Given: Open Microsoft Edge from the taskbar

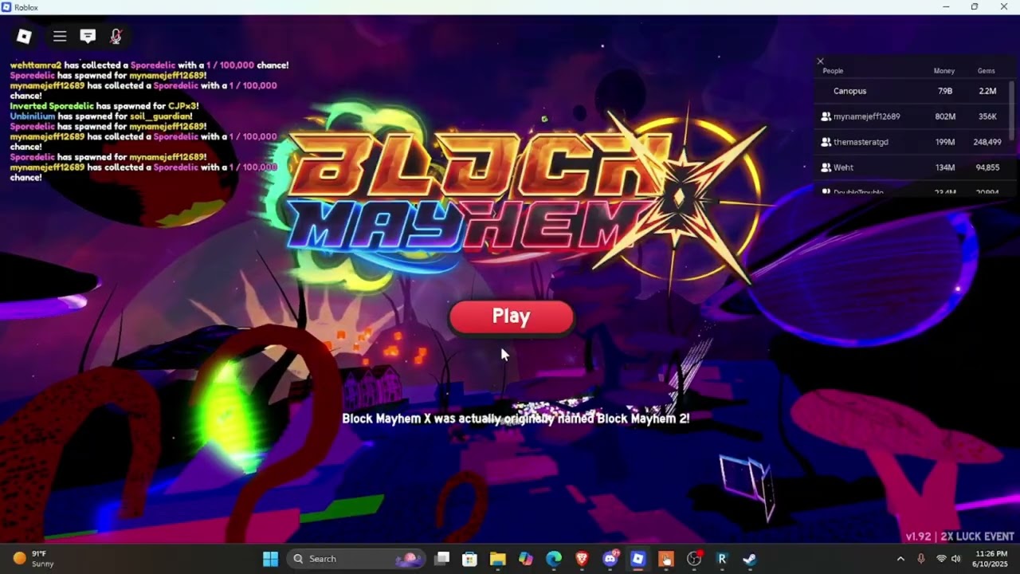Looking at the screenshot, I should point(554,559).
